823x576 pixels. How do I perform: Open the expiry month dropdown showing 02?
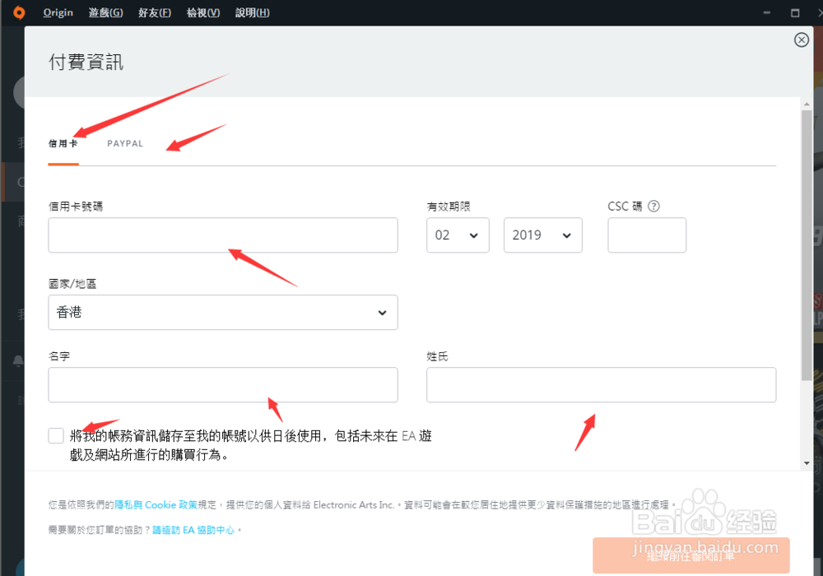click(x=458, y=235)
